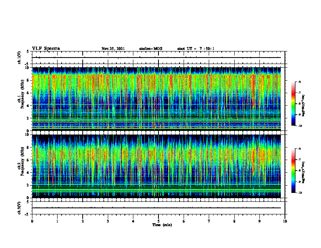This screenshot has height=248, width=321.
Task: Click time axis tick label "1"
Action: click(x=57, y=221)
